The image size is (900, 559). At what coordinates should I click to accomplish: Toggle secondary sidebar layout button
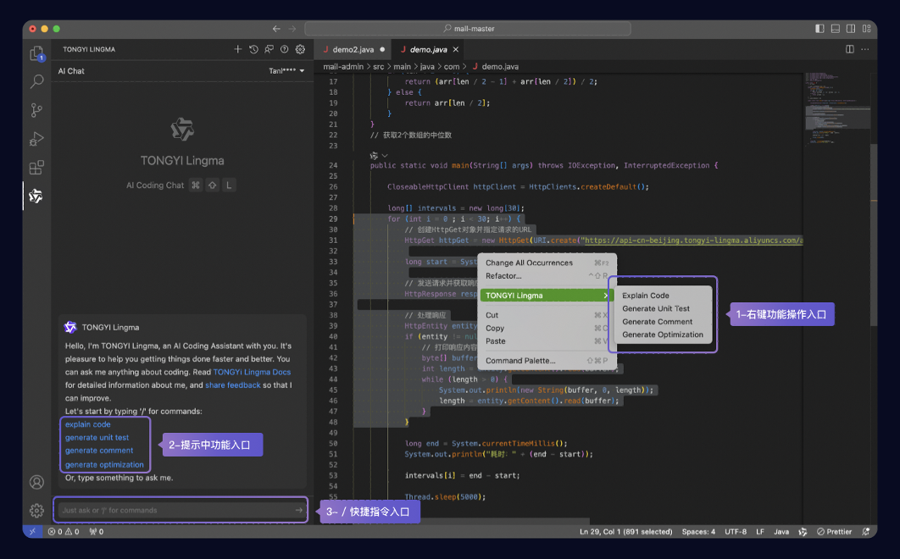tap(851, 29)
